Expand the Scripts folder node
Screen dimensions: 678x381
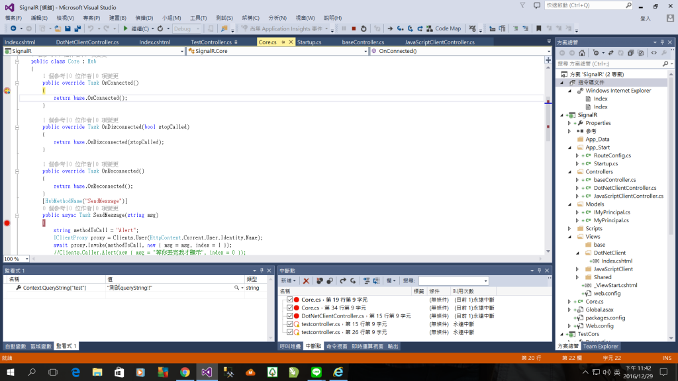[569, 228]
